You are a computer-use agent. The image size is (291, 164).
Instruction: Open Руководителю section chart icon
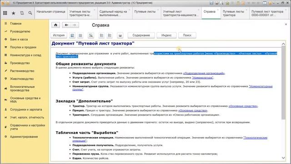point(6,31)
